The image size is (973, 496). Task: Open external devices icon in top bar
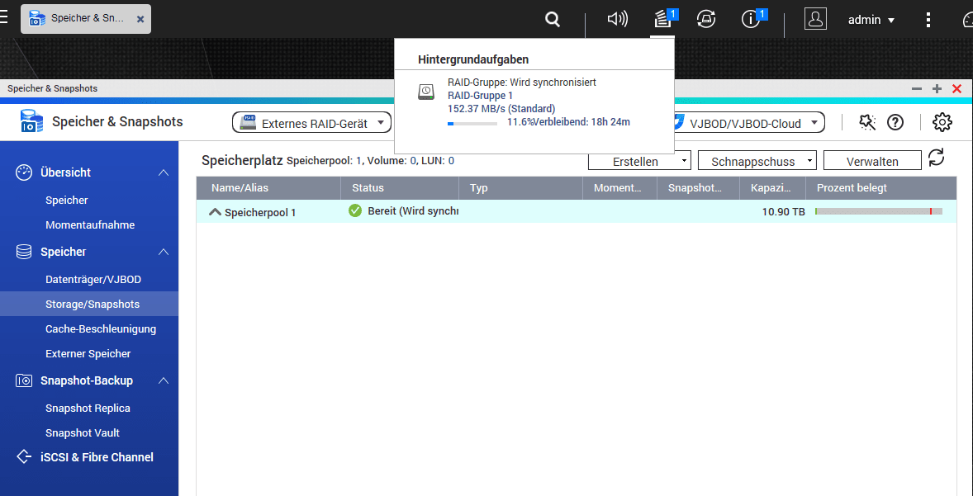point(706,19)
